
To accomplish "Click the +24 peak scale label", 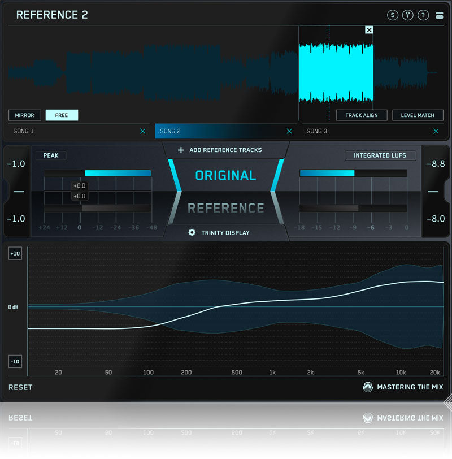I will [44, 227].
